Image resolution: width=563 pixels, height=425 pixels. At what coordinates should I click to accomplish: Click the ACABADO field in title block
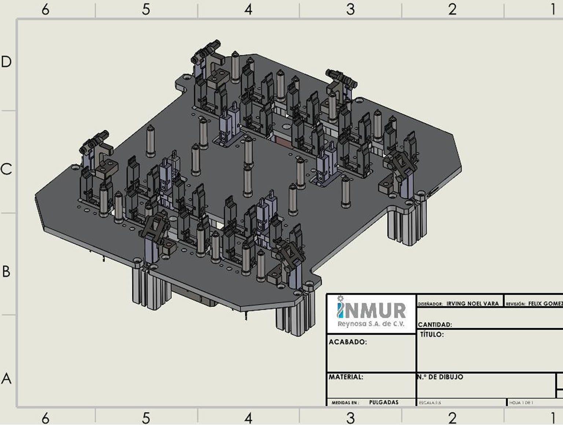[x=371, y=354]
